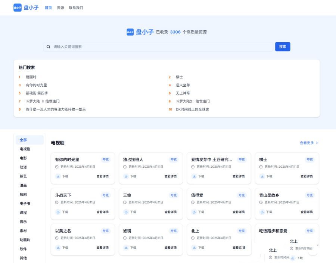Click the clock icon on the 棋士 card
The image size is (336, 263).
pos(261,167)
